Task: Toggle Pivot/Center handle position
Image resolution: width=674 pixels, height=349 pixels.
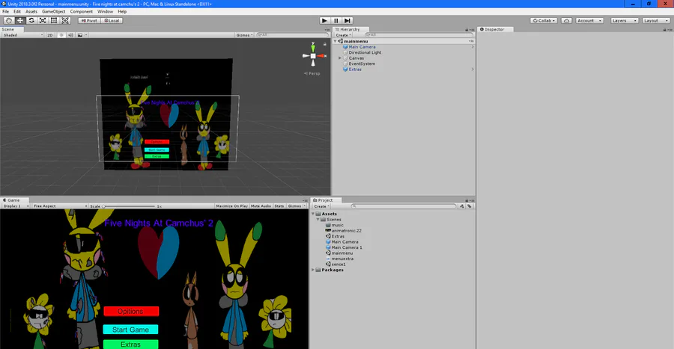Action: tap(89, 21)
